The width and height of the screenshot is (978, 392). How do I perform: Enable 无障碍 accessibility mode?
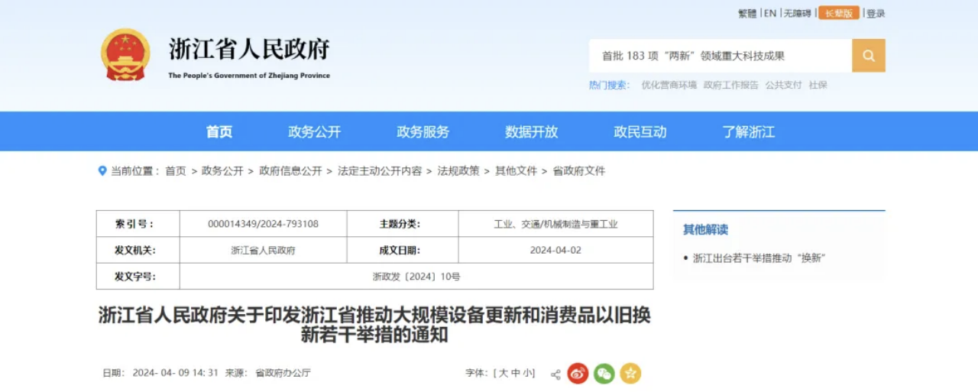pyautogui.click(x=798, y=14)
